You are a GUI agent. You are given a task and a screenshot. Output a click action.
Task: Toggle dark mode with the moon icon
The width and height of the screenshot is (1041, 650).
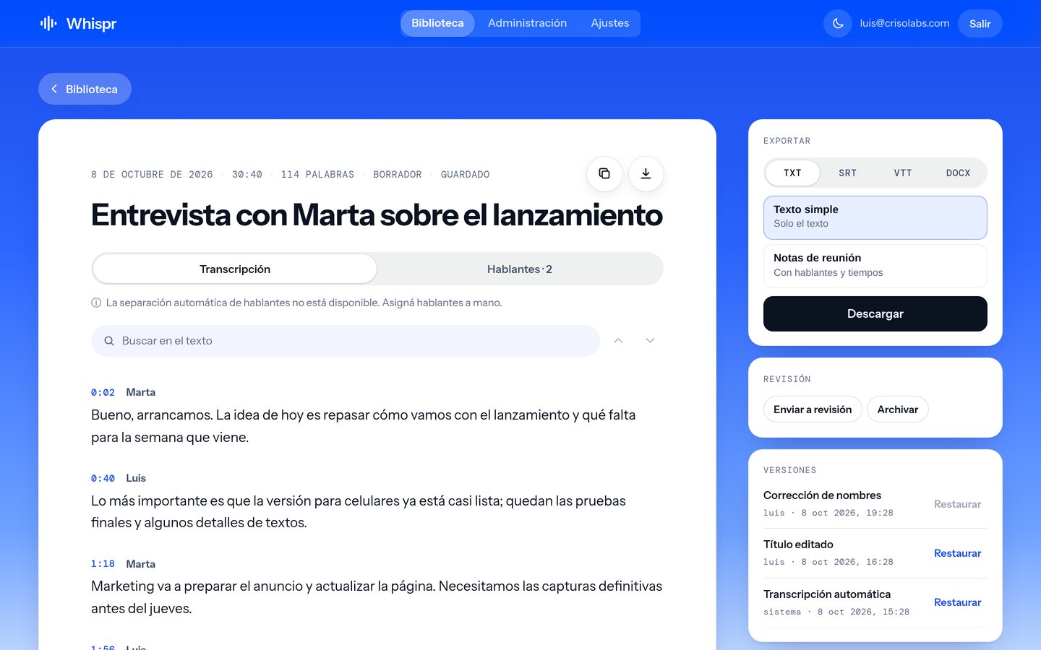tap(838, 23)
